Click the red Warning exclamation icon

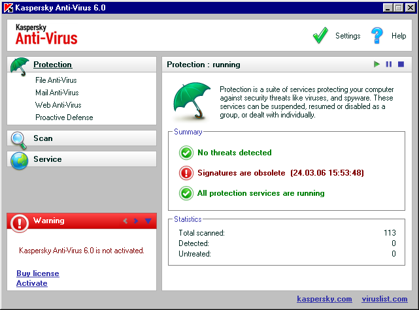click(x=20, y=223)
